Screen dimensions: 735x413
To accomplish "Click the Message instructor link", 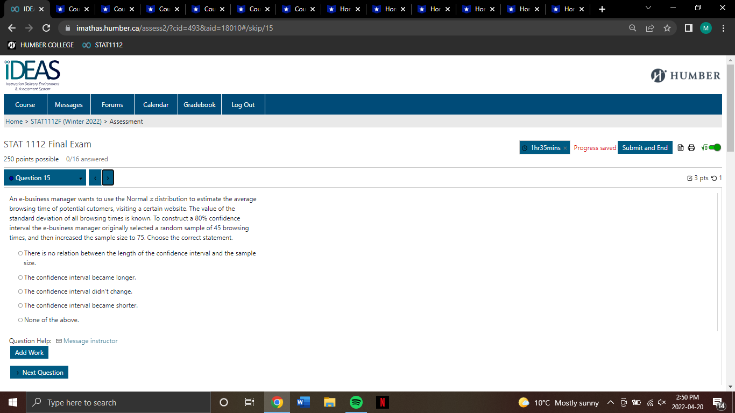I will point(90,340).
